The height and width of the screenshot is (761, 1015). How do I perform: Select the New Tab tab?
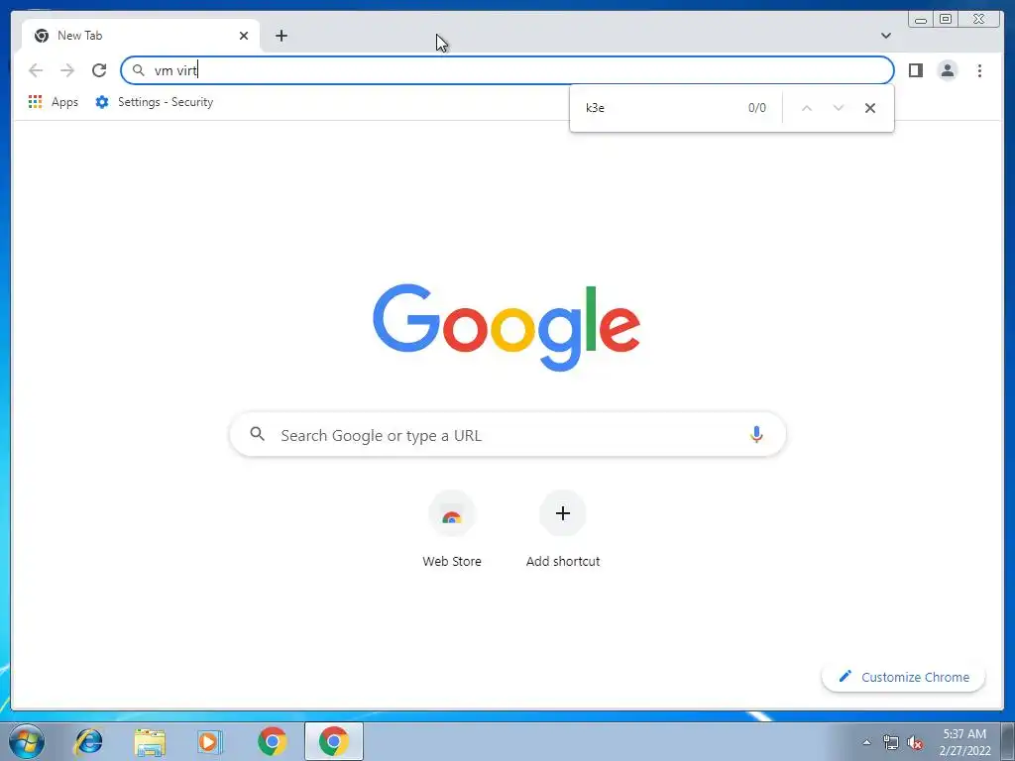click(x=141, y=36)
